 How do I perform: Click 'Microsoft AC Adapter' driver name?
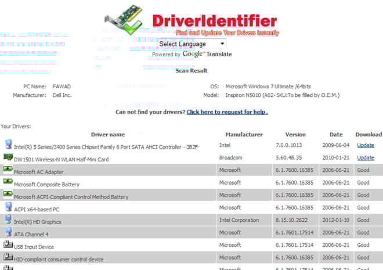click(x=39, y=172)
